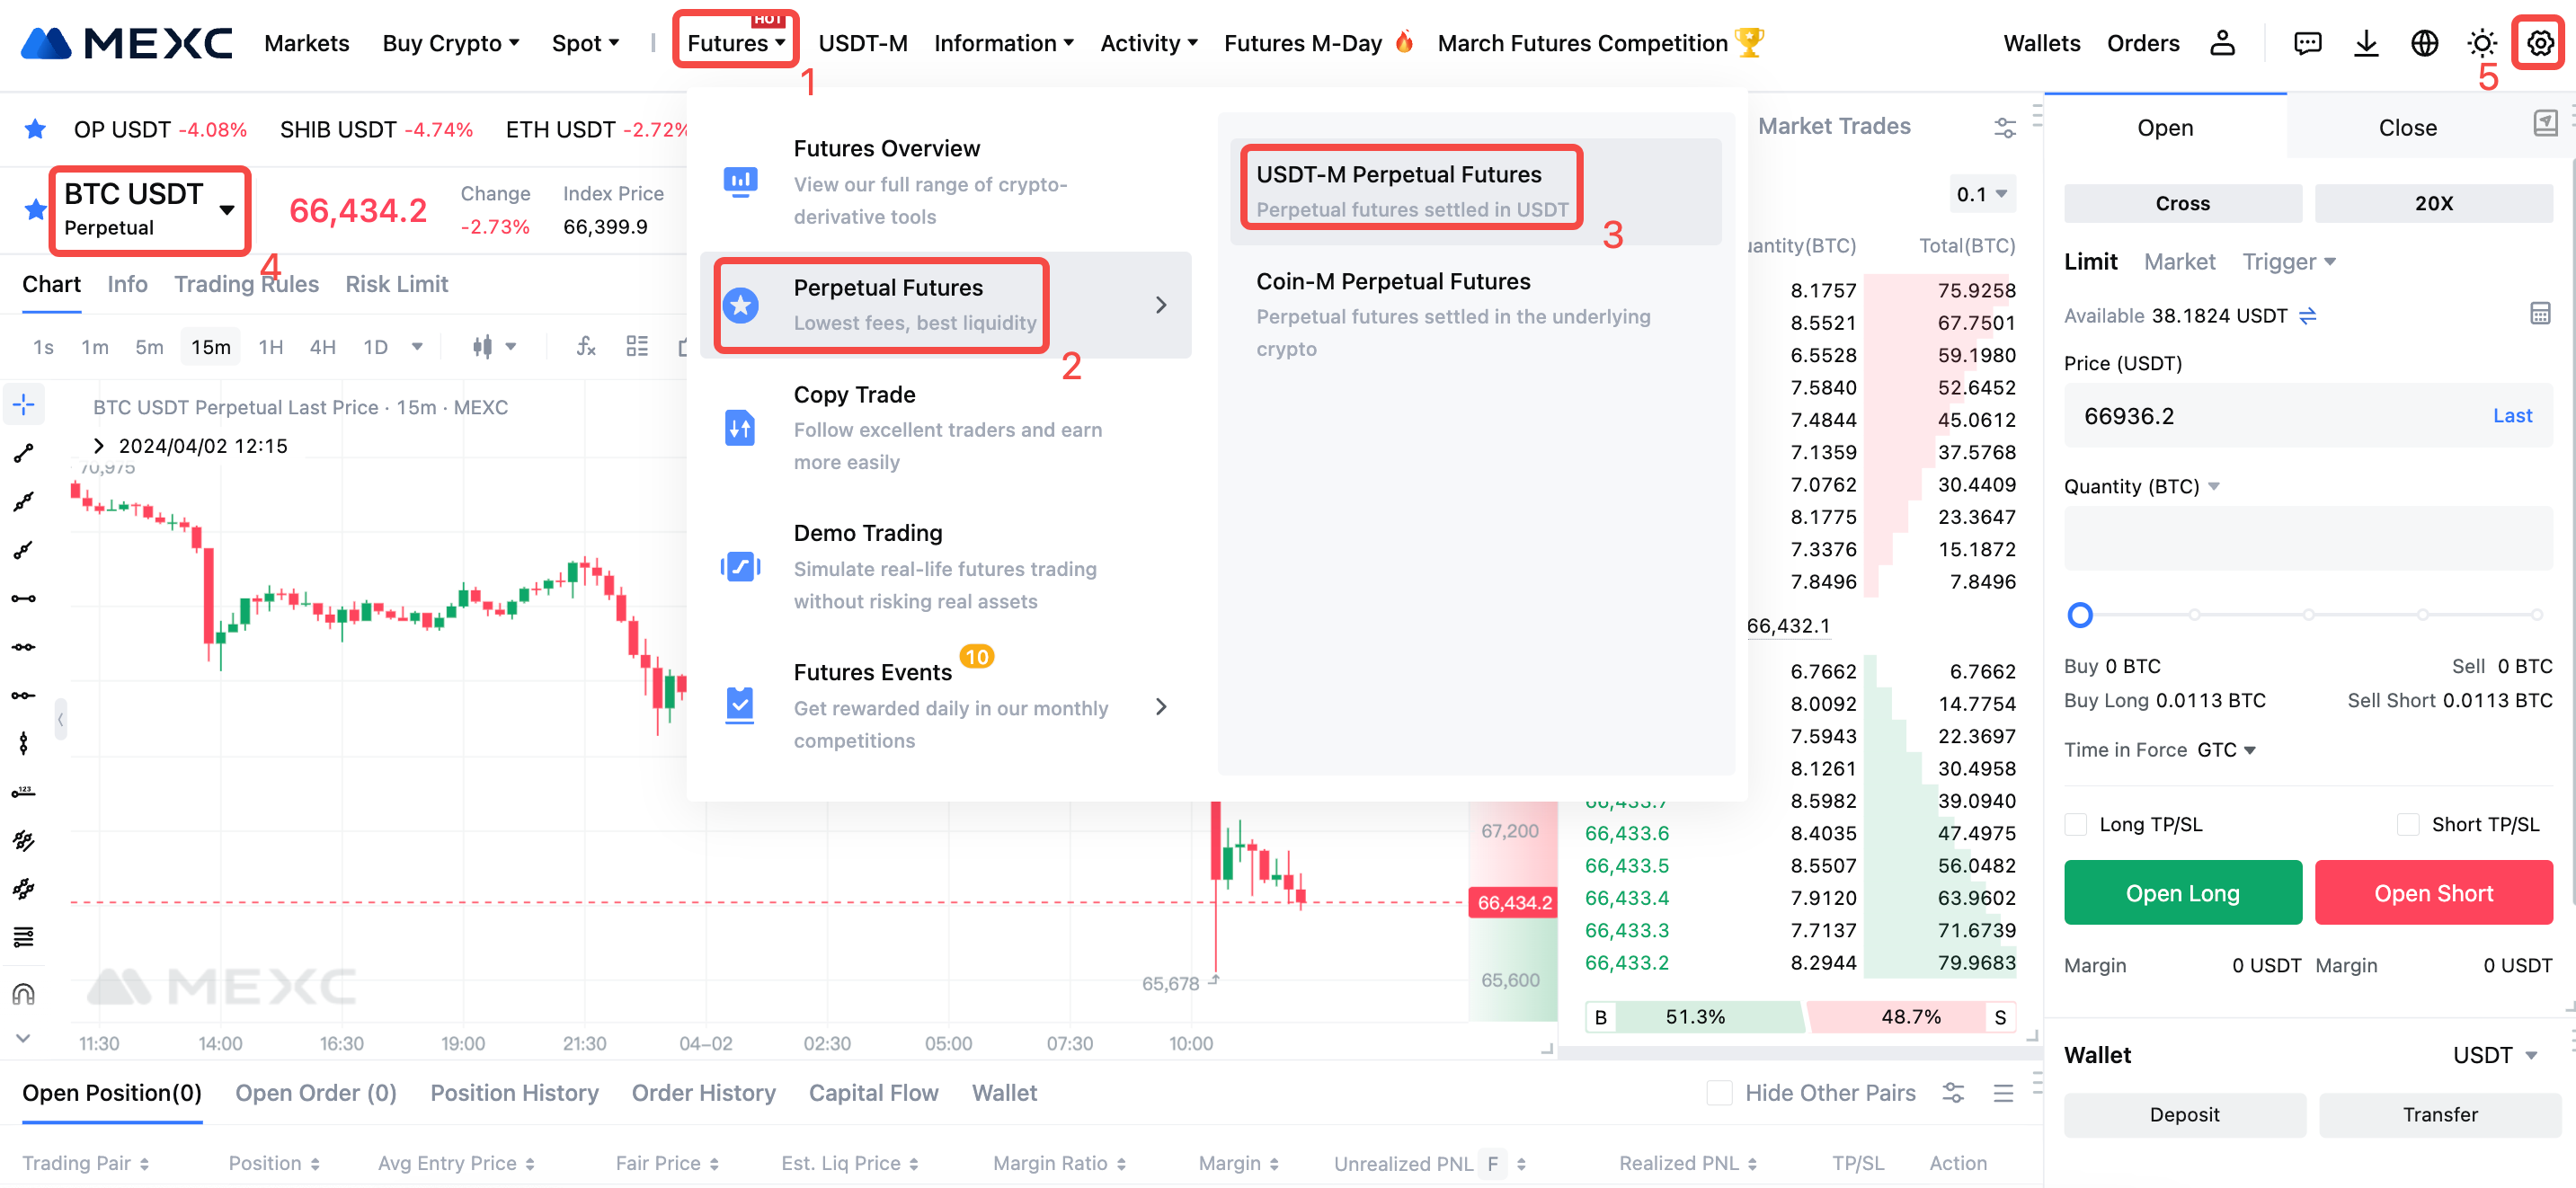Open the language globe icon
The width and height of the screenshot is (2576, 1188).
[2424, 43]
